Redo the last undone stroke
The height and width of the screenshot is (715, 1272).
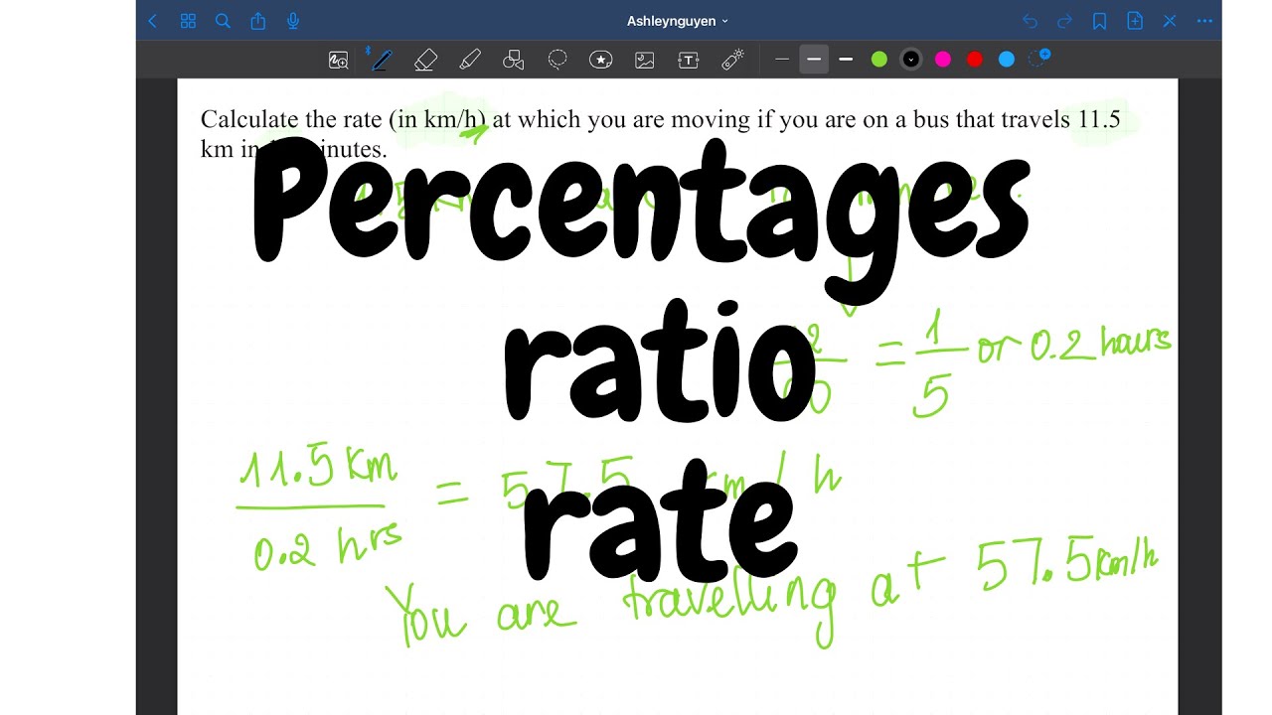point(1064,21)
